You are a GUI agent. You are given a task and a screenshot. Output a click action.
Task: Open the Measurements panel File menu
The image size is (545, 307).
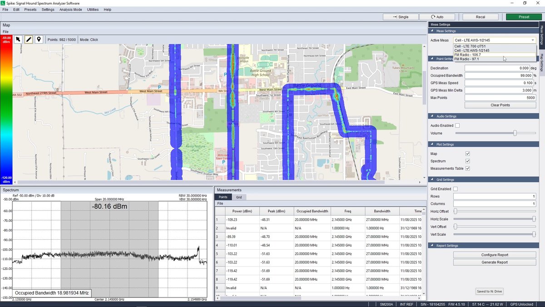220,204
